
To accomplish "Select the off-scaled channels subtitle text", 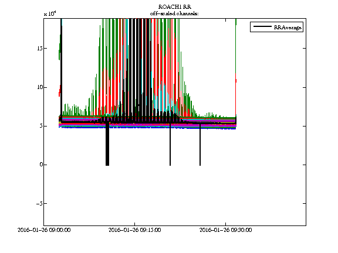I will point(174,13).
